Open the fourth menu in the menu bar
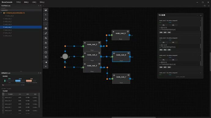Screen dimensions: 211x118 pyautogui.click(x=42, y=2)
